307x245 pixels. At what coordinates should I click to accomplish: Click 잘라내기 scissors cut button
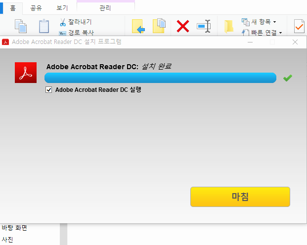pos(76,22)
